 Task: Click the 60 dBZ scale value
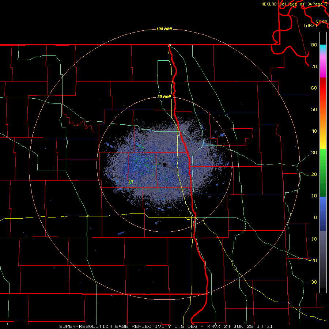[314, 88]
